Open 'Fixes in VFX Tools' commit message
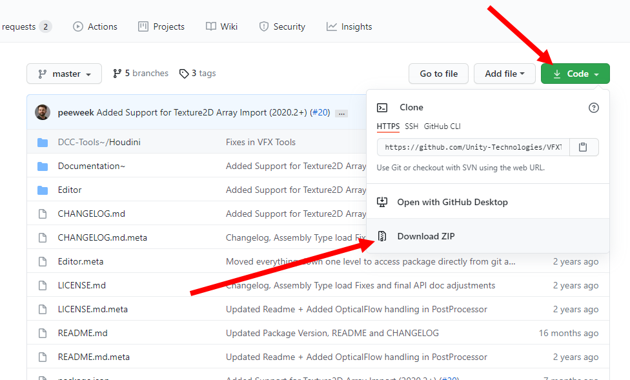The image size is (630, 380). coord(261,142)
